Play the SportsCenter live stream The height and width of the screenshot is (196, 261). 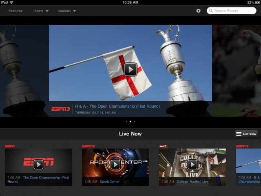point(115,165)
